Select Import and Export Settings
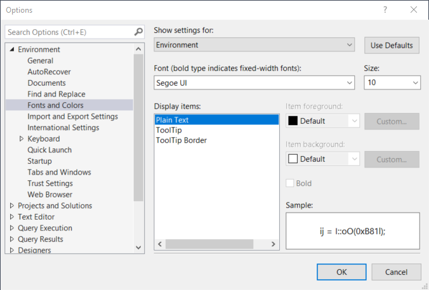The width and height of the screenshot is (429, 290). pyautogui.click(x=72, y=117)
